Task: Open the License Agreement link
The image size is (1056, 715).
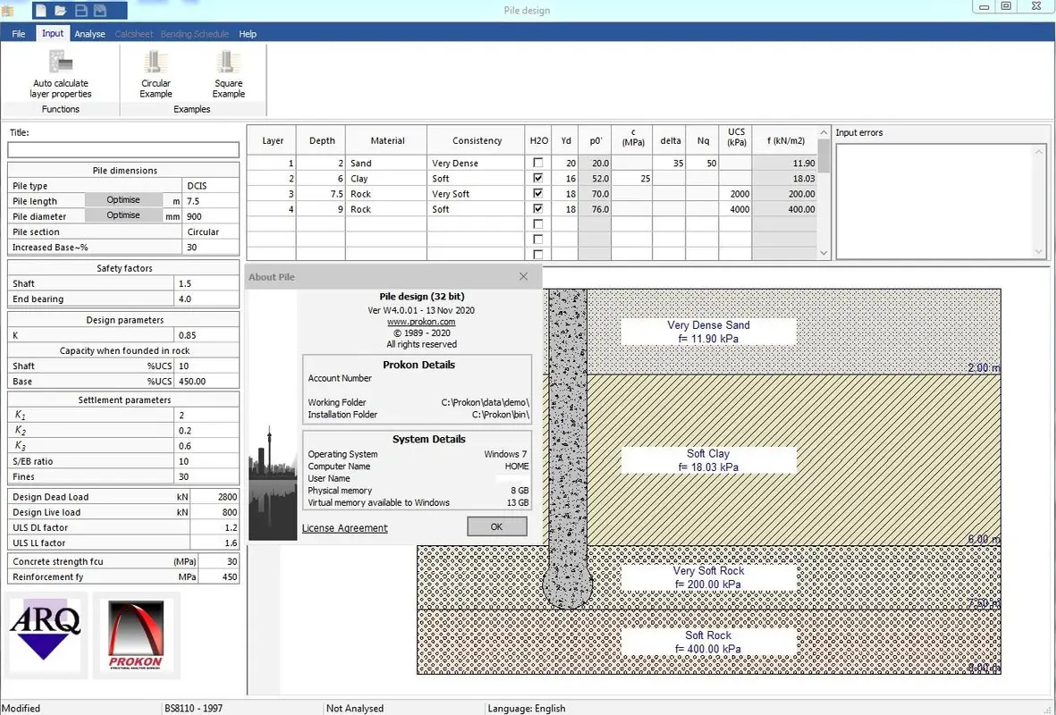Action: tap(345, 528)
